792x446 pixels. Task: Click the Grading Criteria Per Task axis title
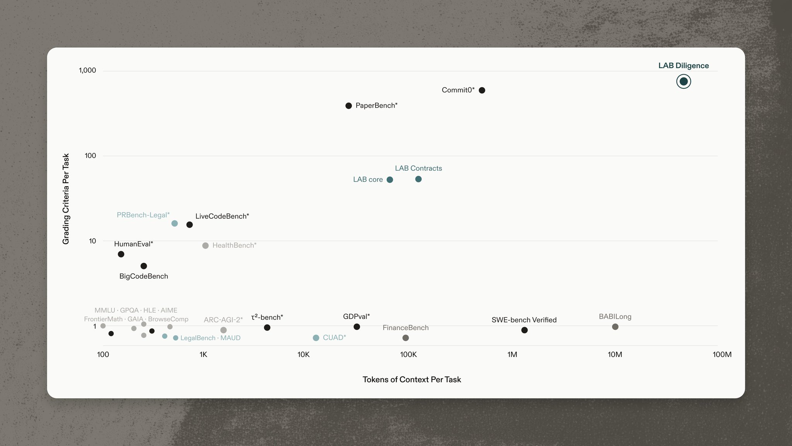66,199
